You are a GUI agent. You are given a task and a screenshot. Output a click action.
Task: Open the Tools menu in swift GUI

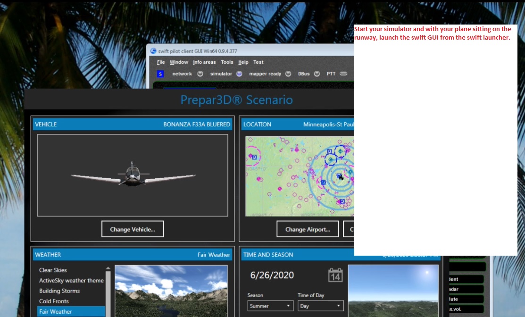(x=227, y=62)
